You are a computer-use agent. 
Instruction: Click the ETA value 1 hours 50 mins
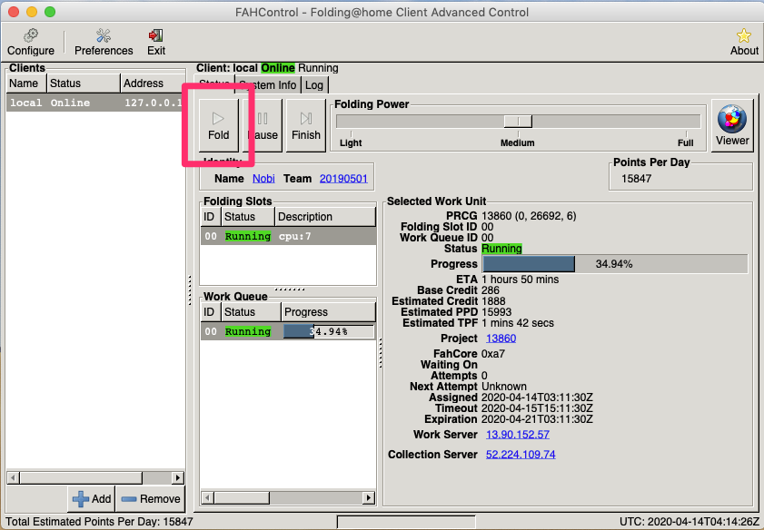(x=520, y=280)
